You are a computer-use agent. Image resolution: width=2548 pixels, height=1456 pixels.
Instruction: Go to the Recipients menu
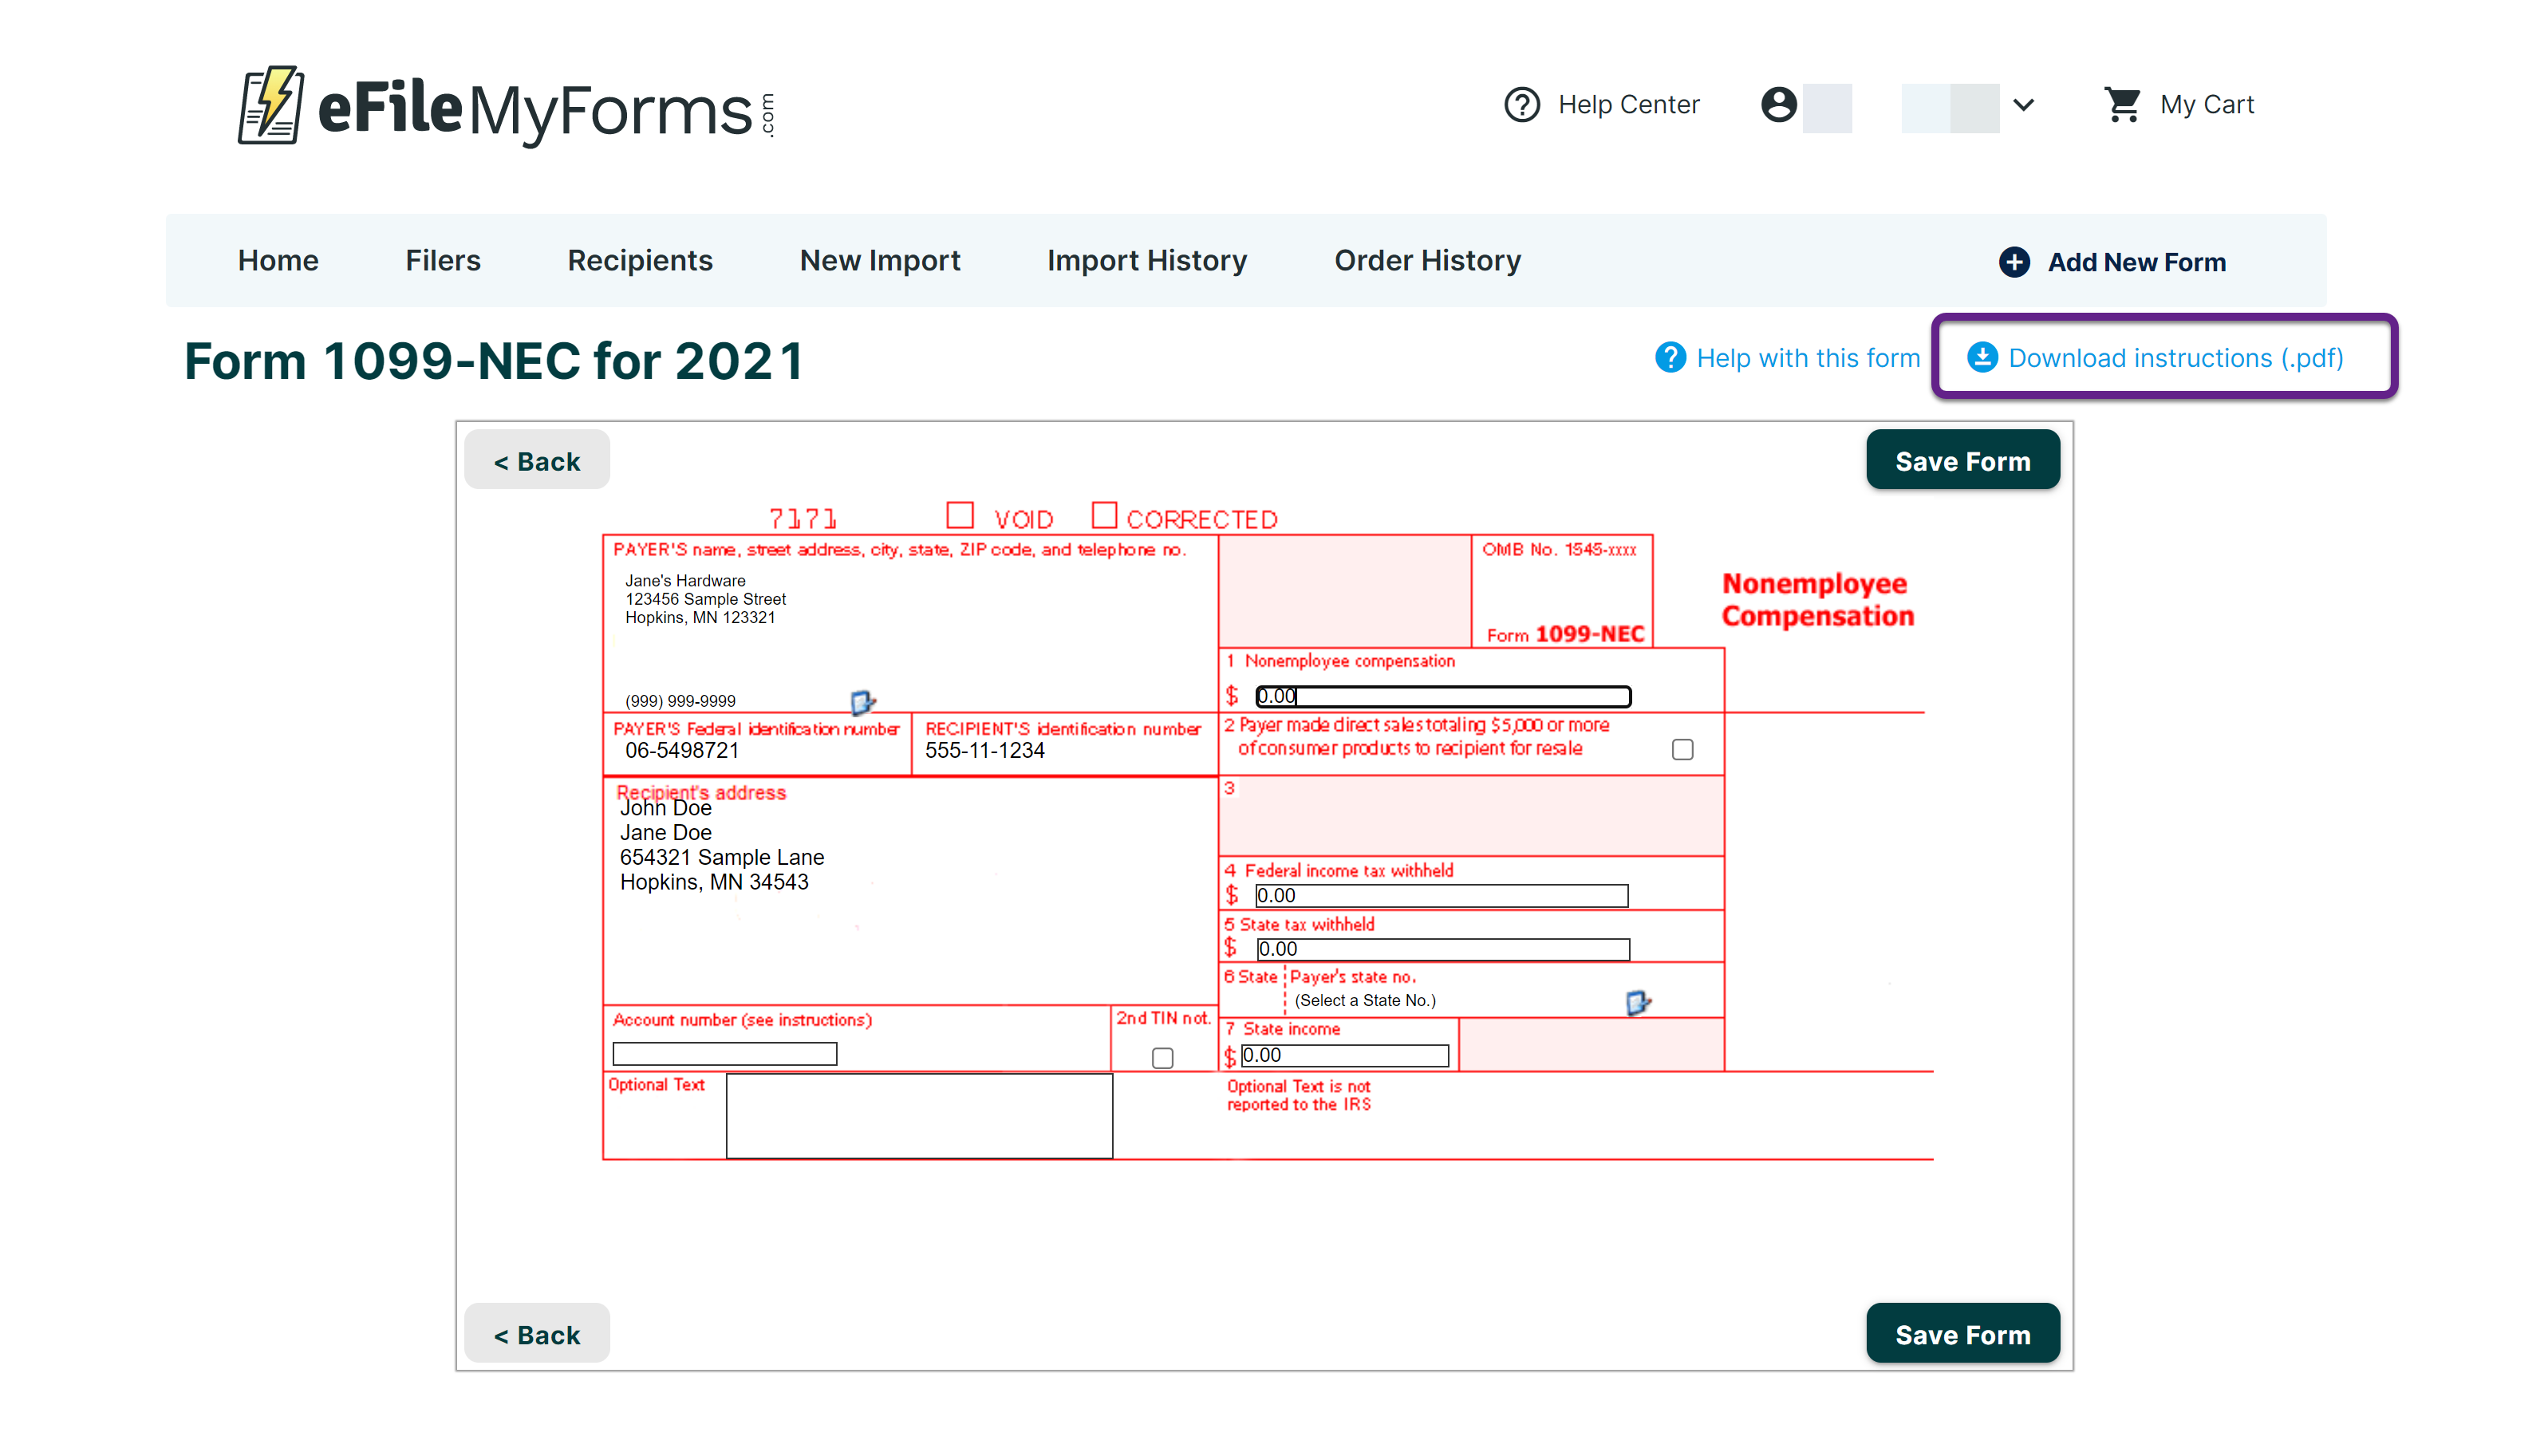click(640, 261)
